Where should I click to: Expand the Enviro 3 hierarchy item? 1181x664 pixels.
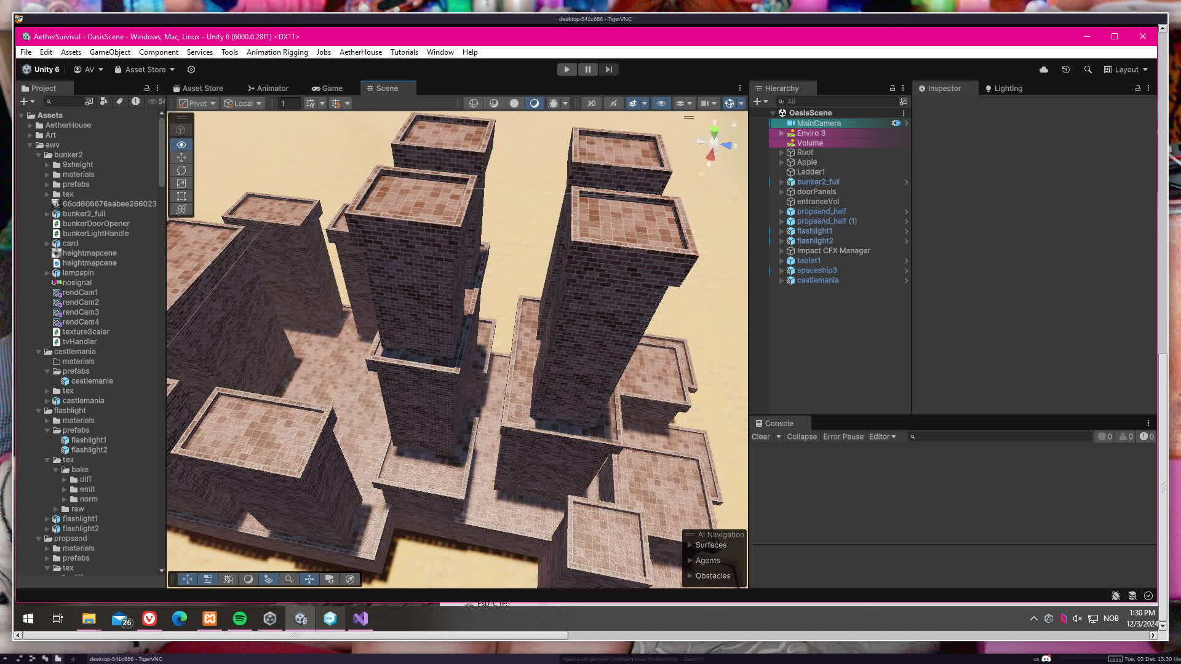(781, 133)
